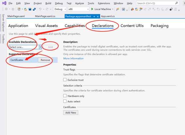185x135 pixels.
Task: Expand the New Project dropdown arrow
Action: coord(22,9)
